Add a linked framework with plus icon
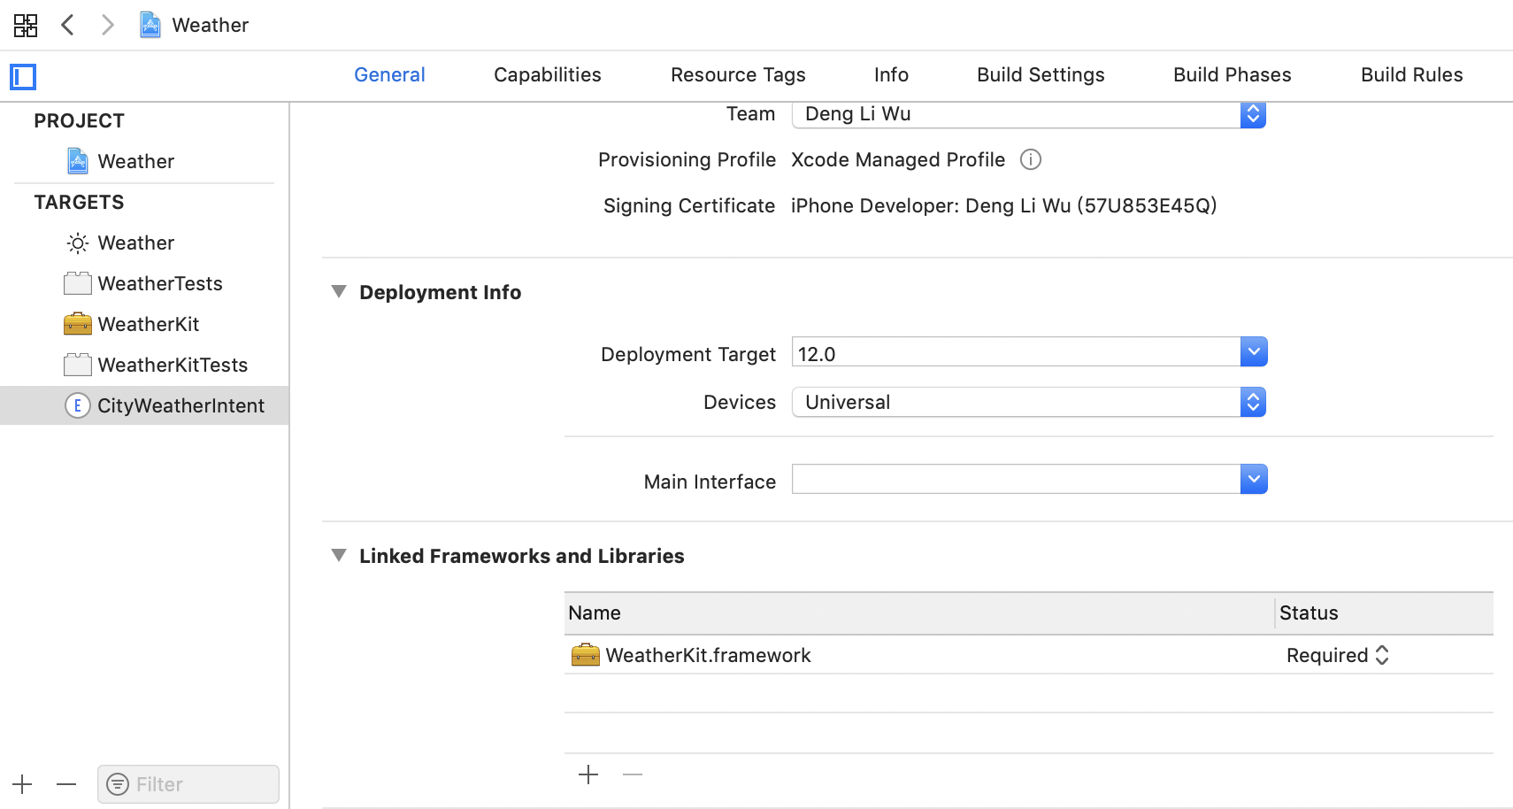The height and width of the screenshot is (809, 1513). pyautogui.click(x=588, y=775)
